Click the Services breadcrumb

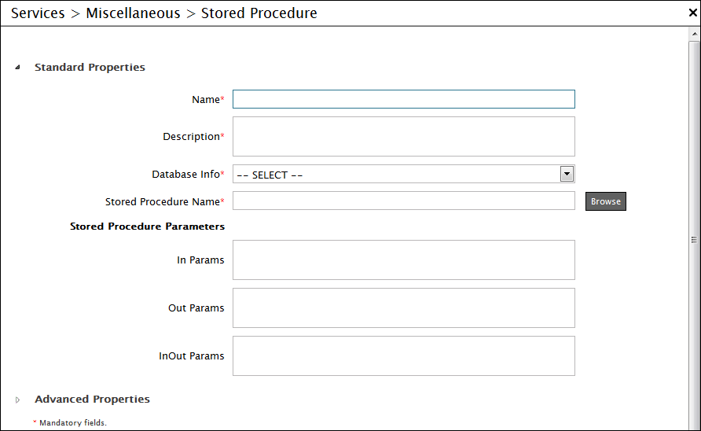(38, 13)
